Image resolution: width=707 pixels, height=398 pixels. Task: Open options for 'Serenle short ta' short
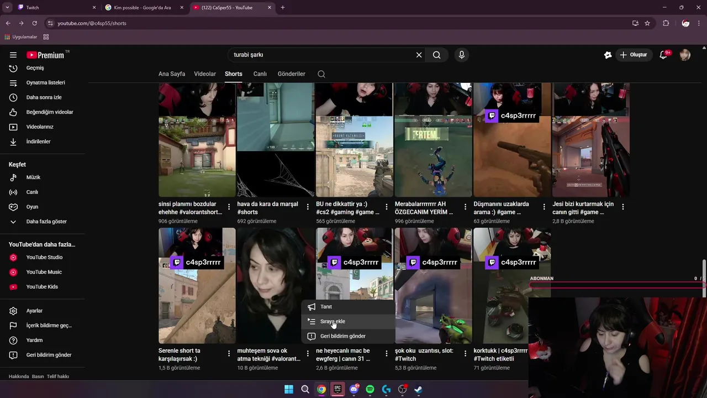[229, 354]
